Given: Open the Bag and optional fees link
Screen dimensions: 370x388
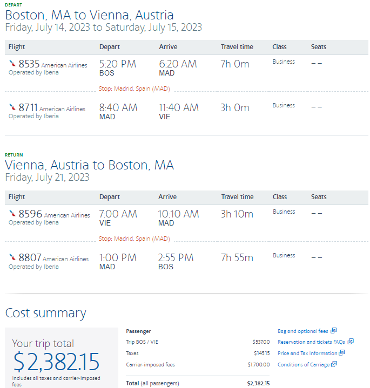Looking at the screenshot, I should (302, 331).
